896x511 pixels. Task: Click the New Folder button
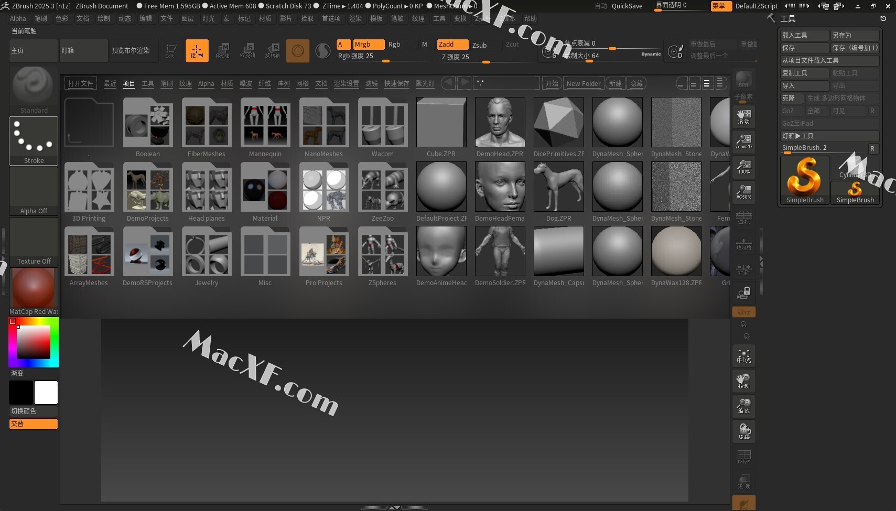coord(584,83)
